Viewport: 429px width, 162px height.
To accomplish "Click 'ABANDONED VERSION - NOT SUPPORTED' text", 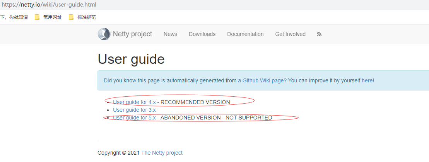I will pos(216,118).
